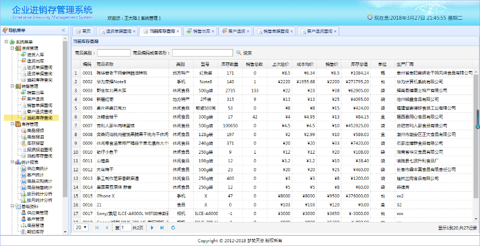
Task: Collapse the 统计报表 tree branch
Action: point(12,162)
